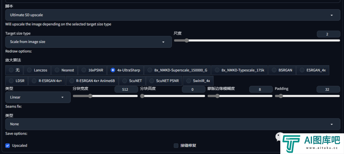Select the ESRGAN_4x upscaler
This screenshot has height=154, width=344.
[x=313, y=70]
